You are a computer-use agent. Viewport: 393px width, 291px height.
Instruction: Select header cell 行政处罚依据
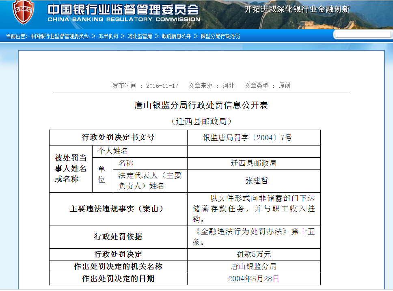[118, 237]
